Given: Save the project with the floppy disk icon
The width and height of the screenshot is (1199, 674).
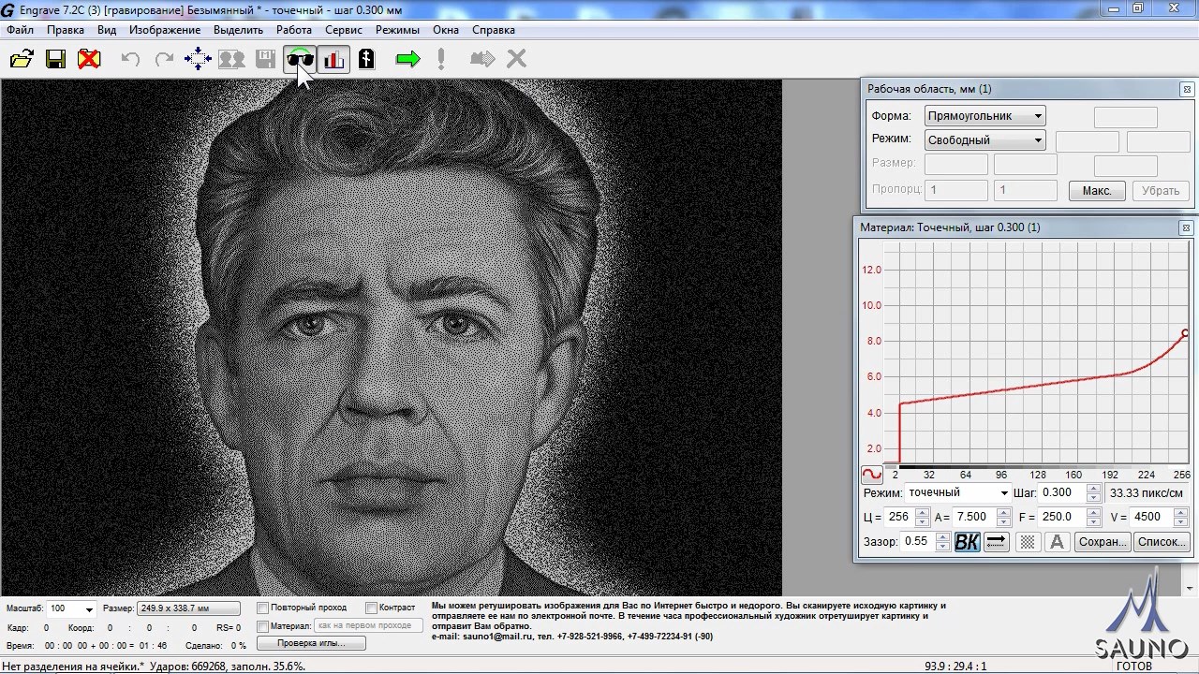Looking at the screenshot, I should (x=55, y=60).
